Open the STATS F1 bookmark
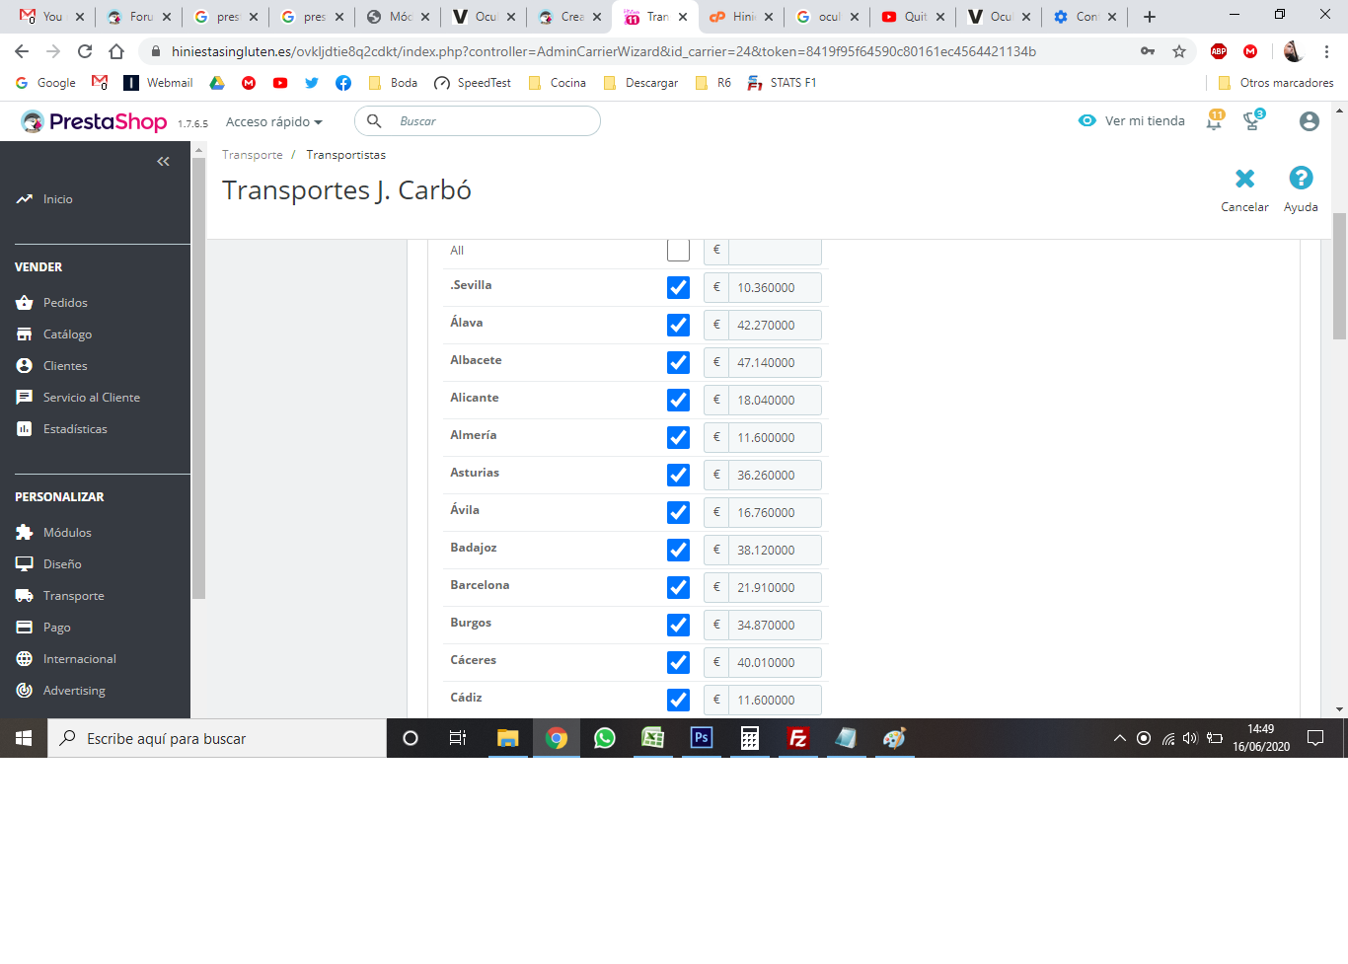 click(782, 83)
